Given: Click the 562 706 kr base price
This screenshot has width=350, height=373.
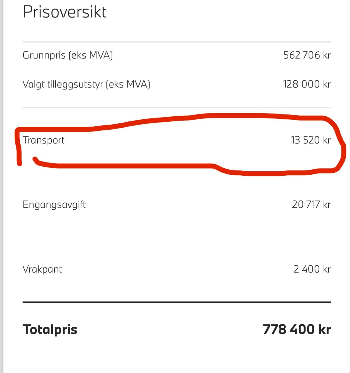Looking at the screenshot, I should tap(307, 55).
